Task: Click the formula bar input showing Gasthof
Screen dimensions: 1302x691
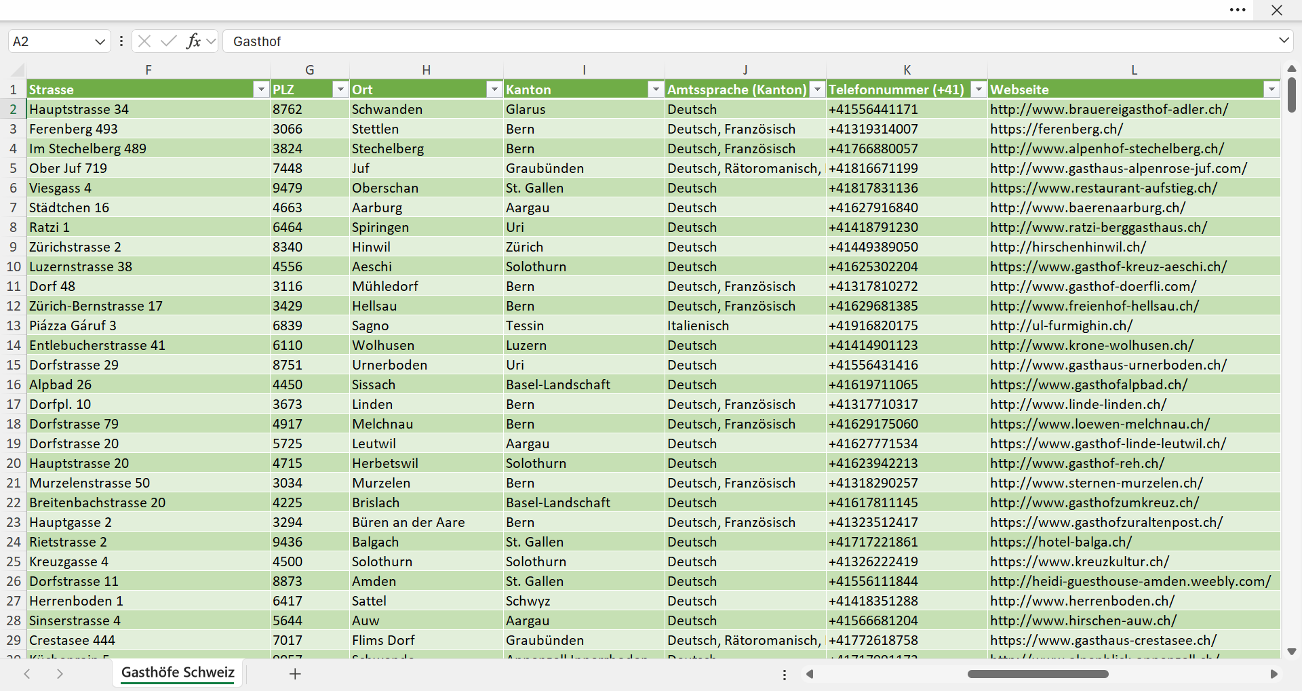Action: click(x=749, y=41)
